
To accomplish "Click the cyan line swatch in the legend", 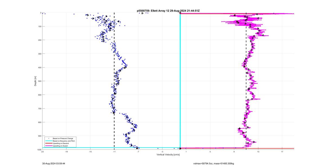I will click(x=48, y=141).
